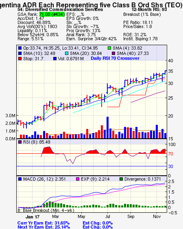Click the tallest blue volume bar in July
Screen dimensions: 183x229
tap(108, 127)
